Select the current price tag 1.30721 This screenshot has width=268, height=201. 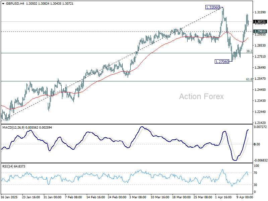[260, 22]
